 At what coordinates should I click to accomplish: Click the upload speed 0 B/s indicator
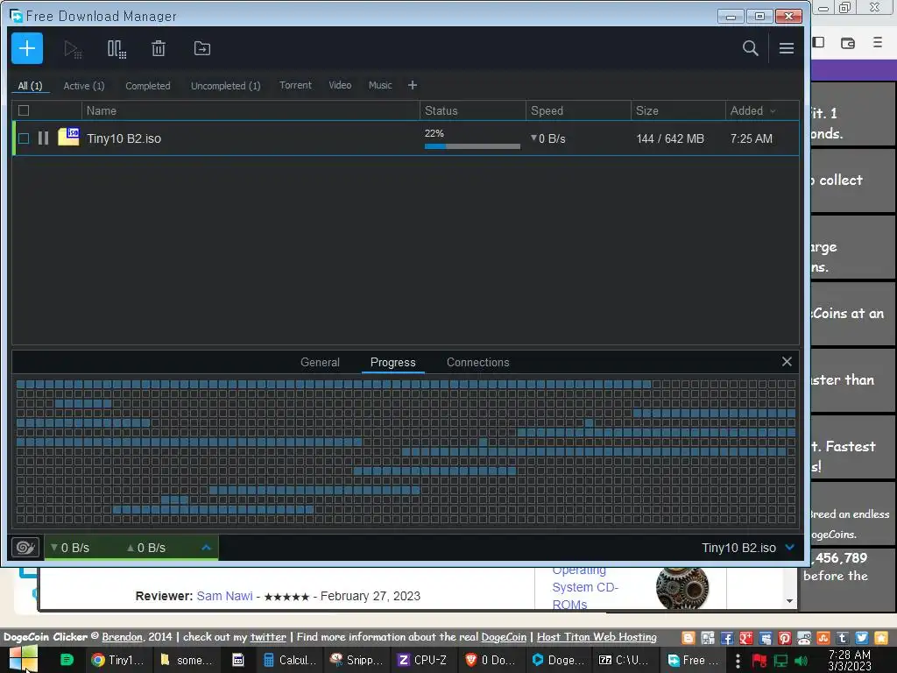146,548
